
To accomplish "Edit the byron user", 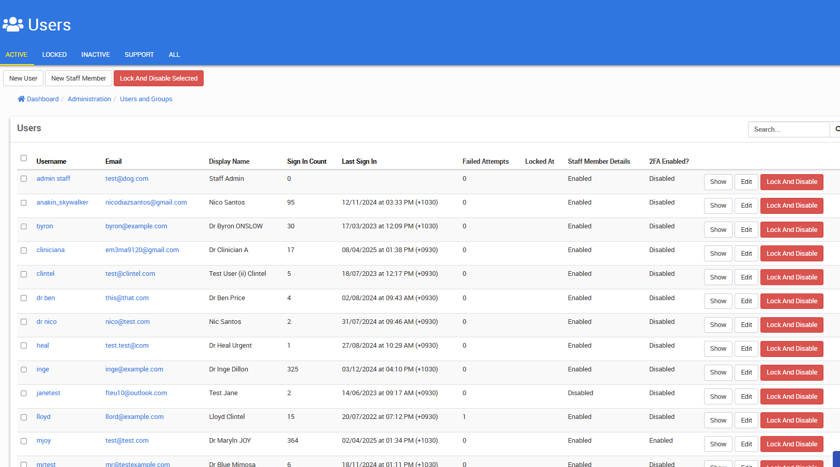I will (746, 230).
